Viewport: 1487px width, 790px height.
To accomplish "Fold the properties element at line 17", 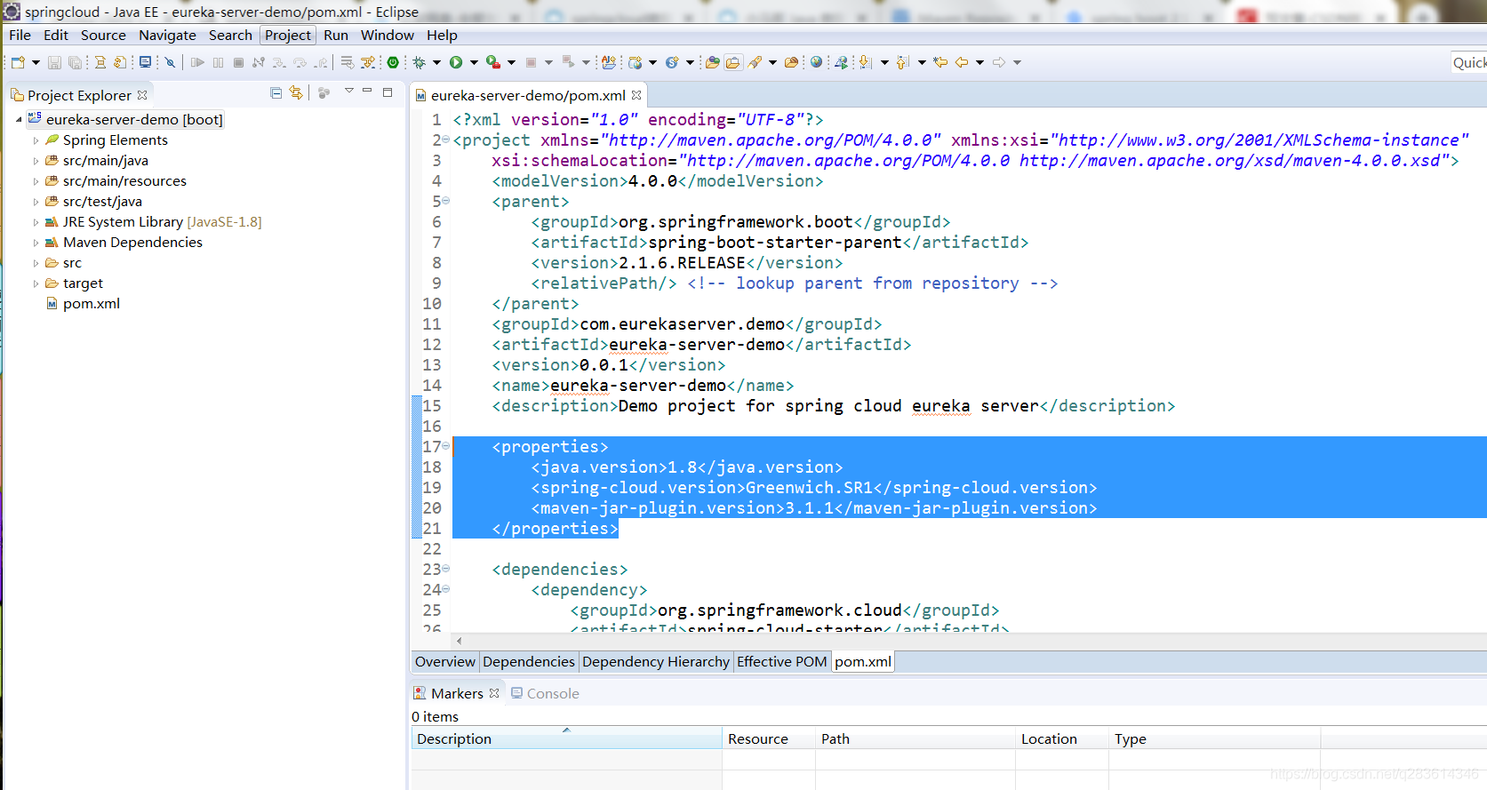I will (x=446, y=446).
